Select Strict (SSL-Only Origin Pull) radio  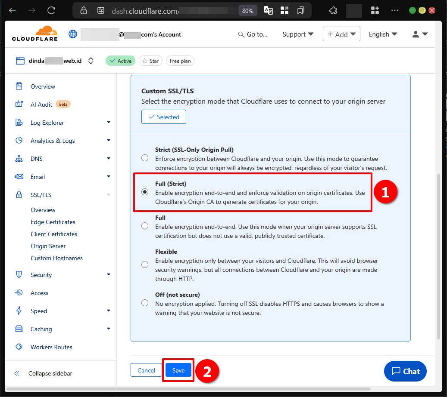point(145,158)
